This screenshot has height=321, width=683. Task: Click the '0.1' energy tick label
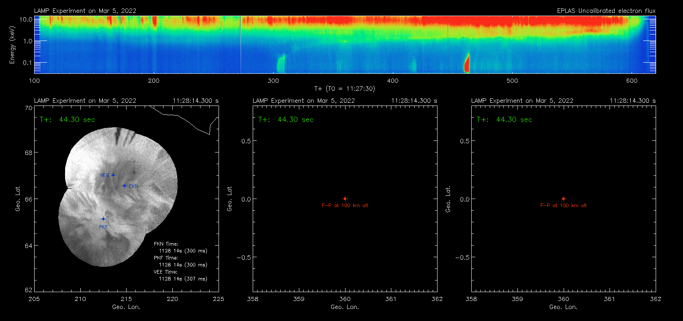click(x=28, y=63)
